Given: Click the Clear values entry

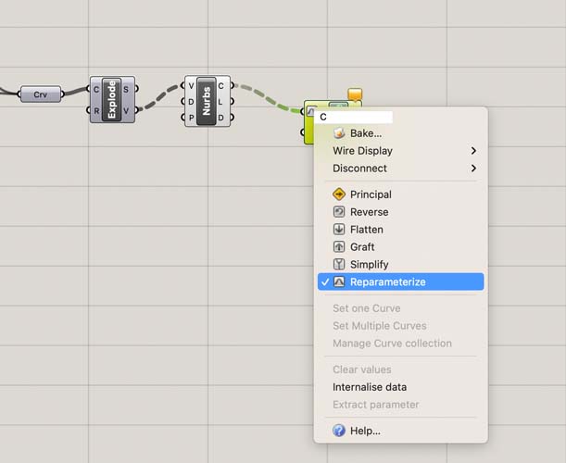Looking at the screenshot, I should click(x=401, y=369).
